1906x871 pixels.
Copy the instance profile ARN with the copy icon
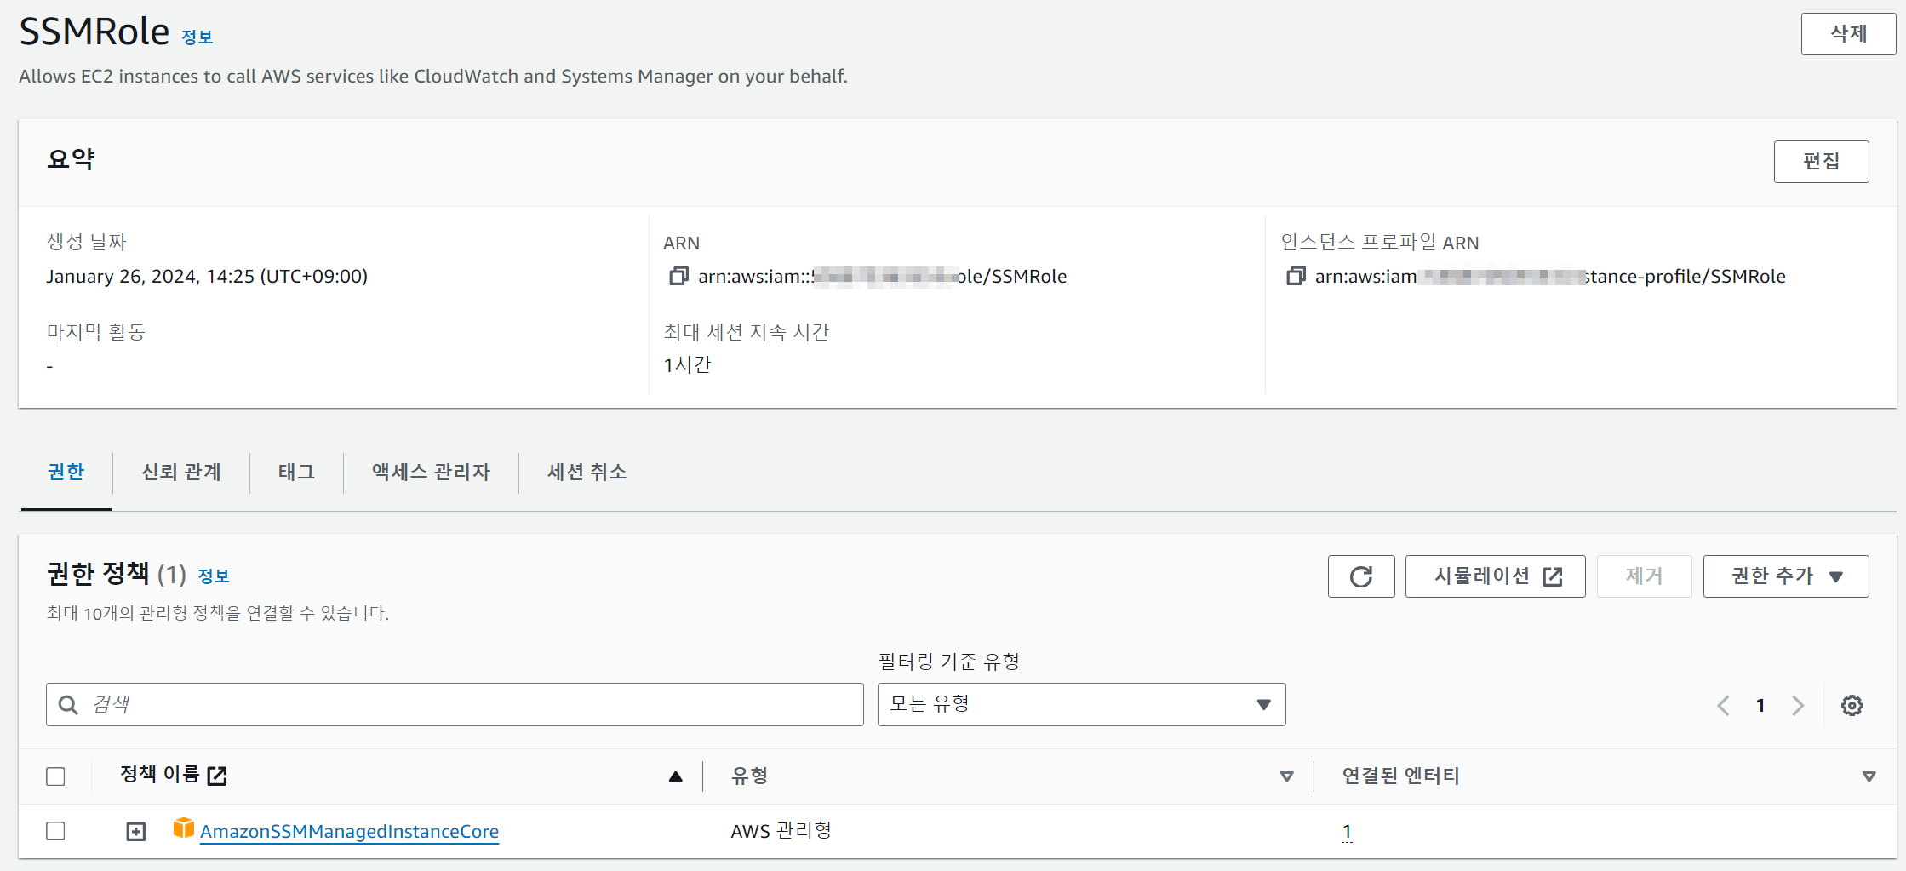pyautogui.click(x=1296, y=276)
